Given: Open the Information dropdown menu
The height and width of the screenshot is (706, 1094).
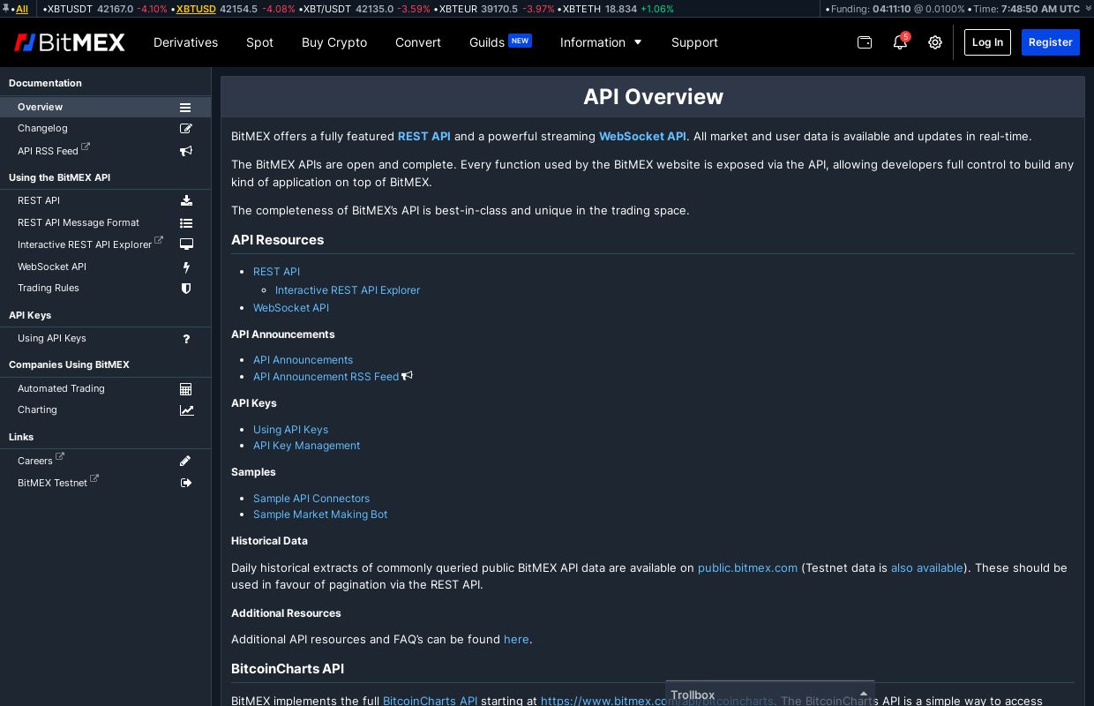Looking at the screenshot, I should [601, 42].
